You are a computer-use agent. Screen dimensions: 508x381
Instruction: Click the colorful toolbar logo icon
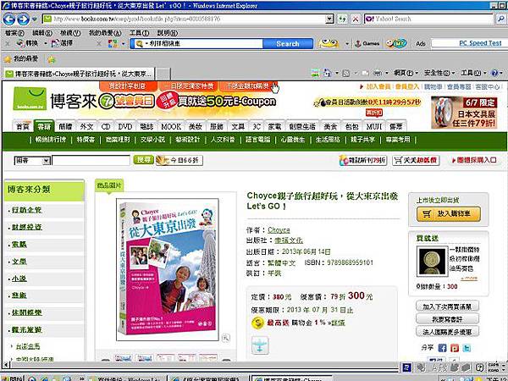click(113, 43)
